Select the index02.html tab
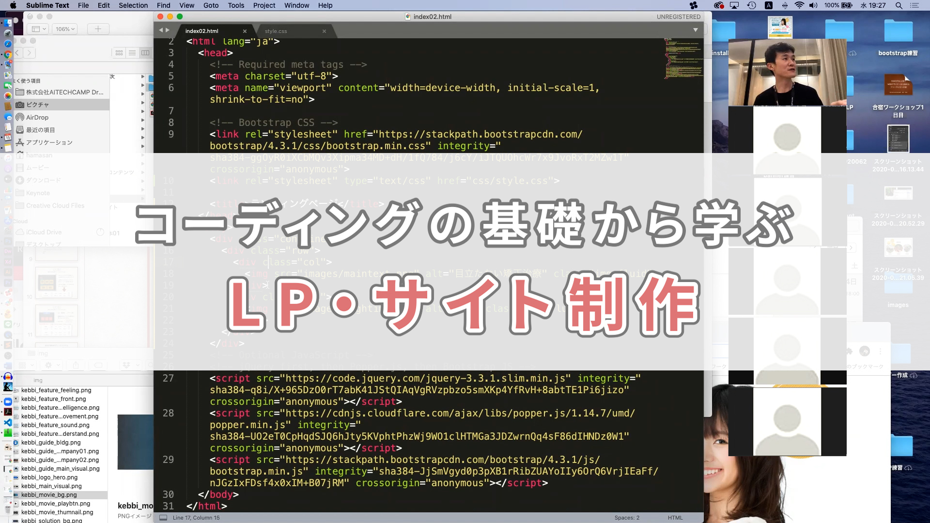The height and width of the screenshot is (523, 930). point(202,31)
